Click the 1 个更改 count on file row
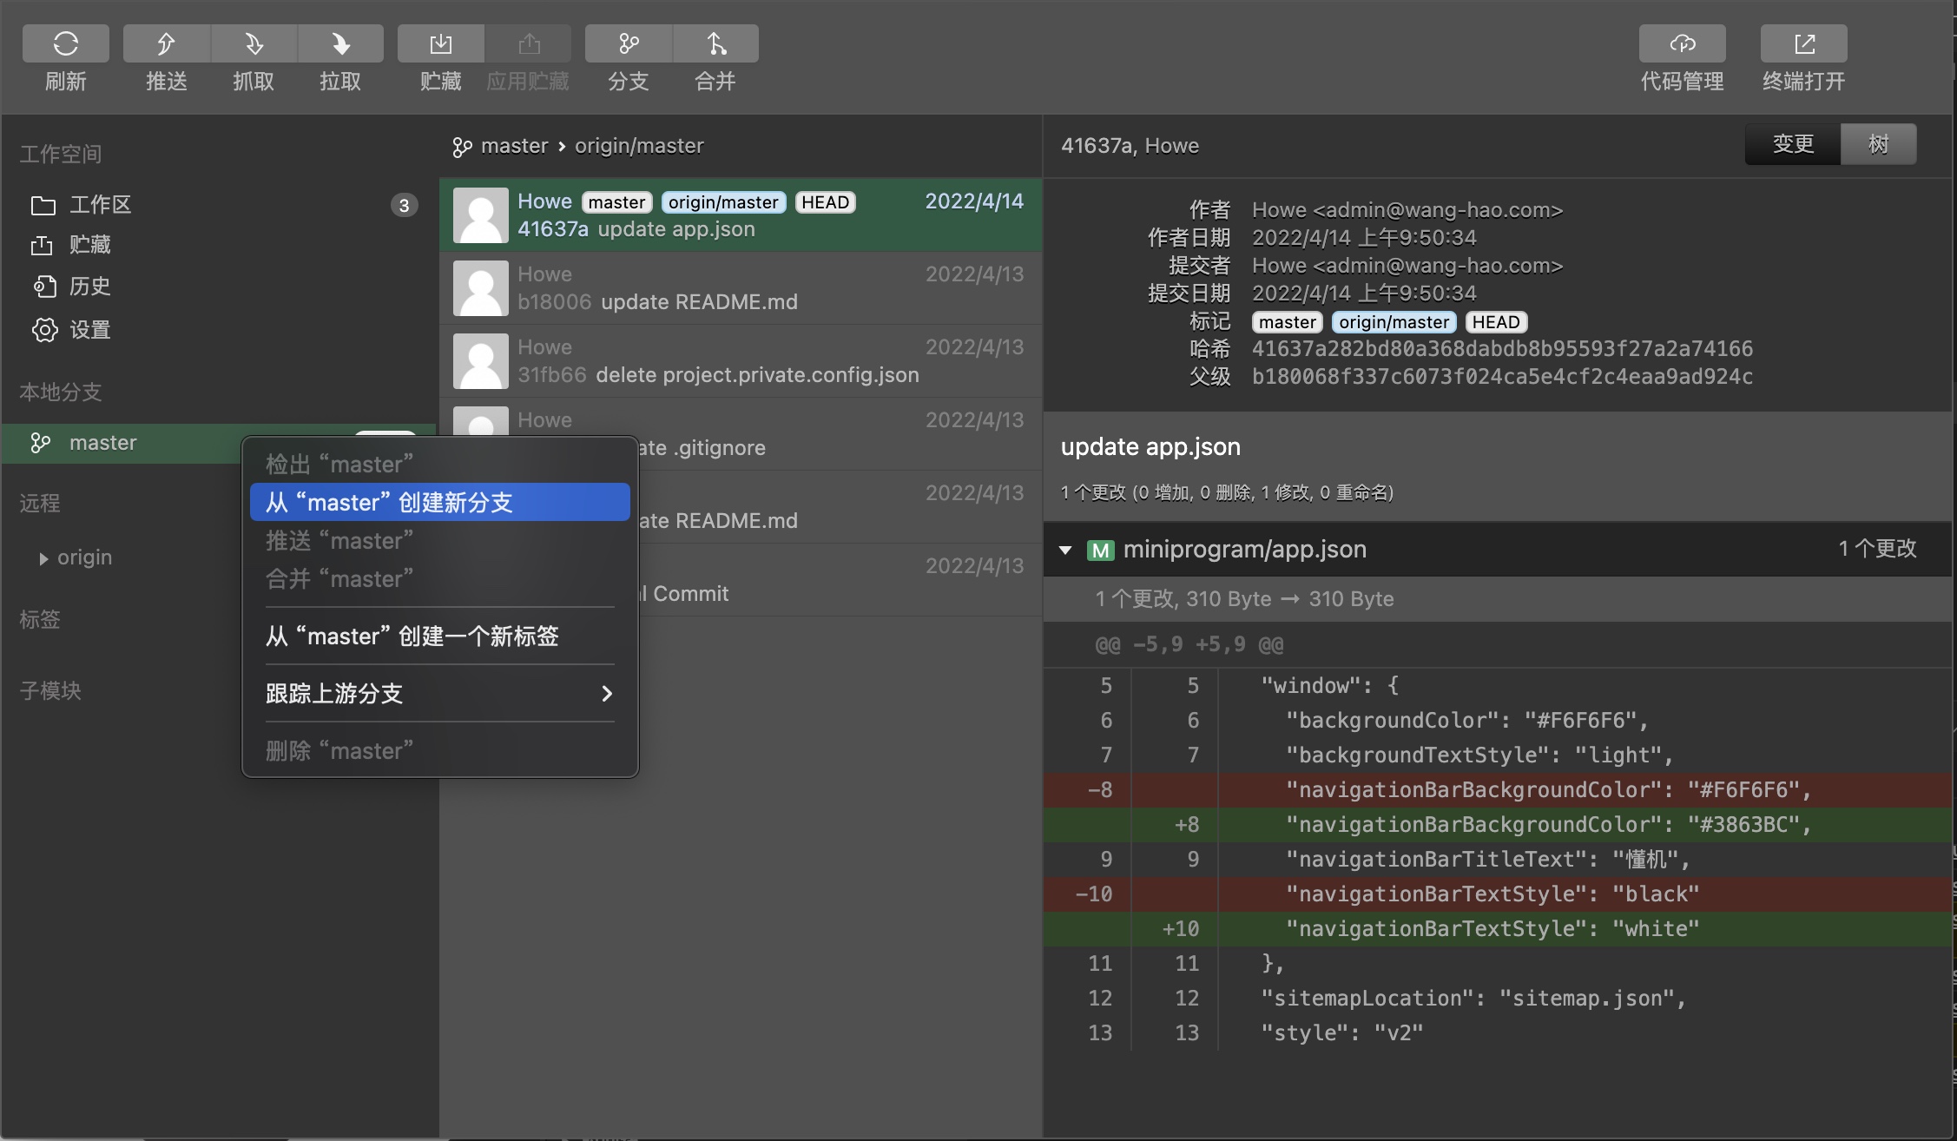This screenshot has height=1141, width=1957. (x=1877, y=549)
